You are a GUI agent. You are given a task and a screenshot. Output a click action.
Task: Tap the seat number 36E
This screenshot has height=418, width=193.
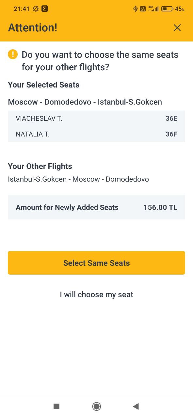pos(171,119)
